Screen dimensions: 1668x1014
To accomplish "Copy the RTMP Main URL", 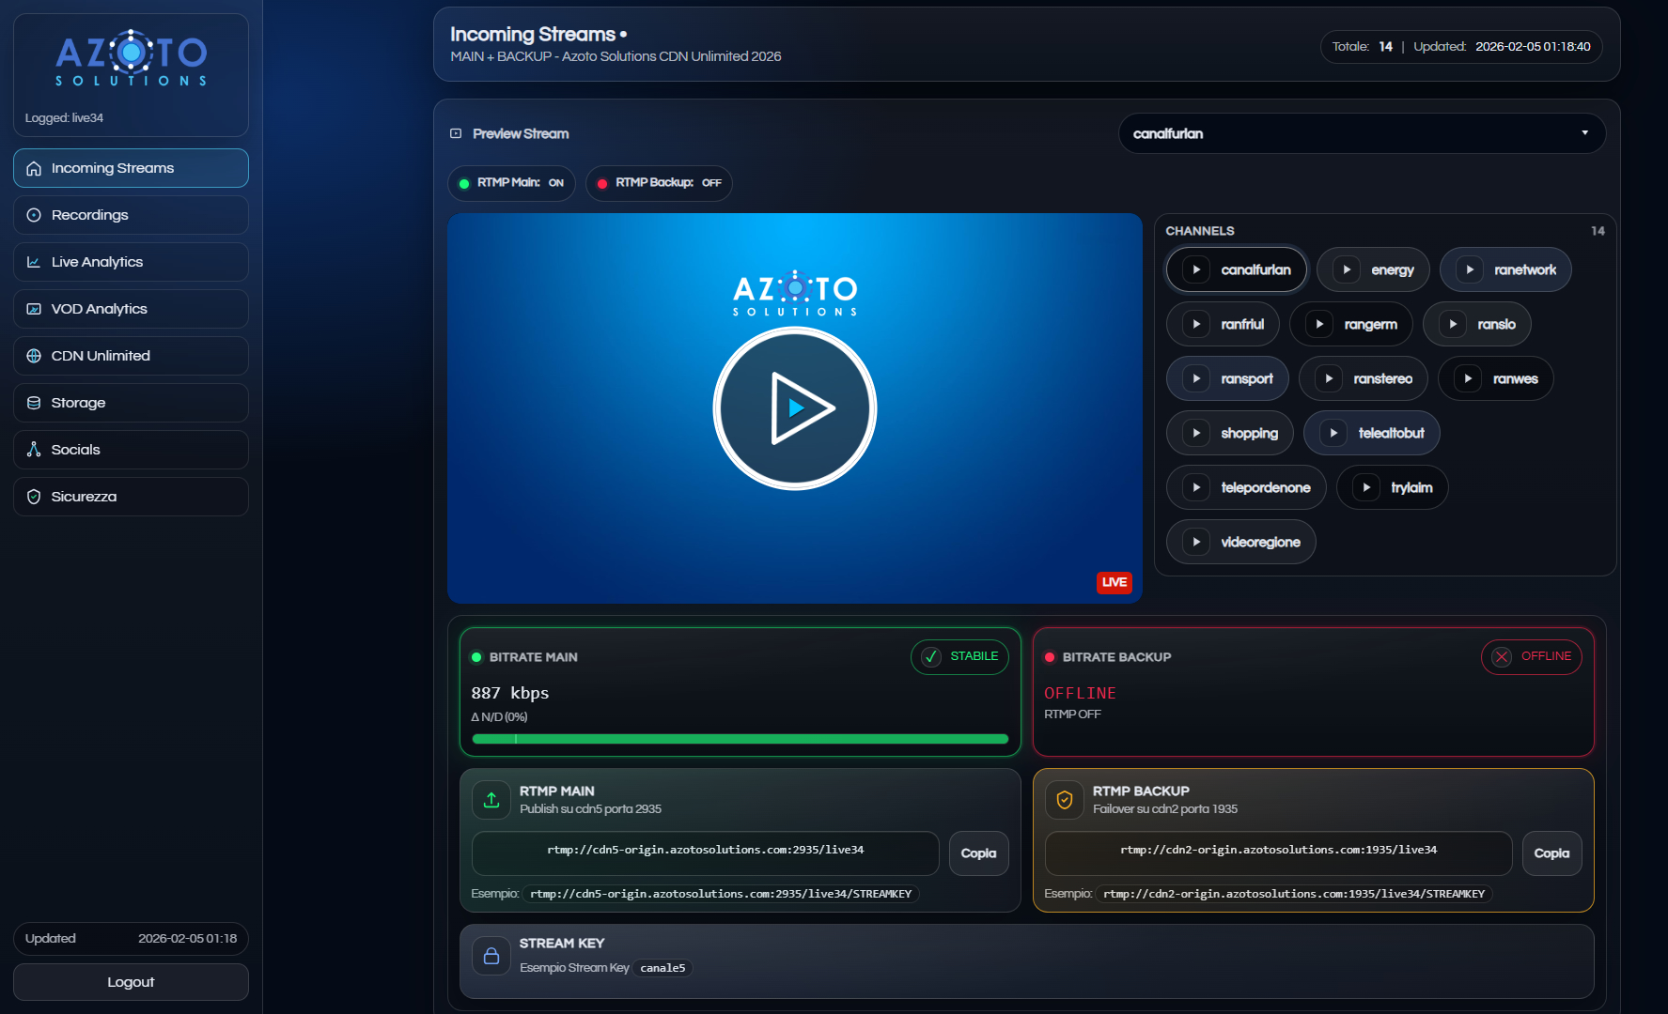I will [978, 853].
